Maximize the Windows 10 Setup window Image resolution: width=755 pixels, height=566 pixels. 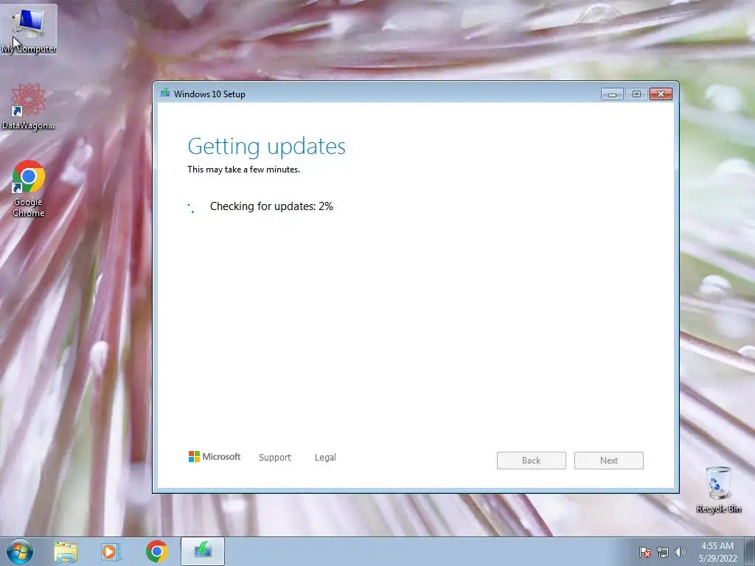coord(636,94)
